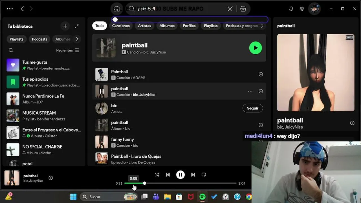This screenshot has width=361, height=203.
Task: Add Paintball by ADAM! to library
Action: [x=261, y=74]
